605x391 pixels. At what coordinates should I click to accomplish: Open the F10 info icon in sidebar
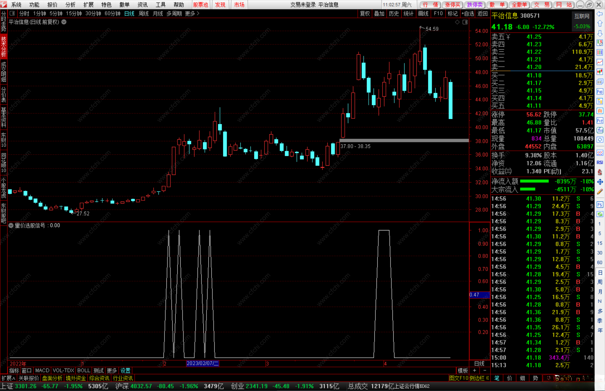pos(600,91)
